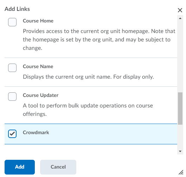Click the scrollbar up arrow icon
Image resolution: width=186 pixels, height=177 pixels.
click(180, 18)
